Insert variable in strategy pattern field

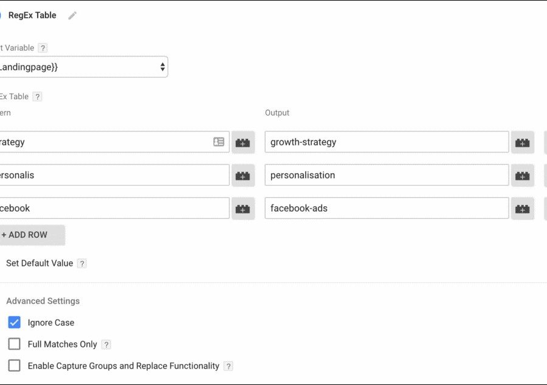[243, 142]
